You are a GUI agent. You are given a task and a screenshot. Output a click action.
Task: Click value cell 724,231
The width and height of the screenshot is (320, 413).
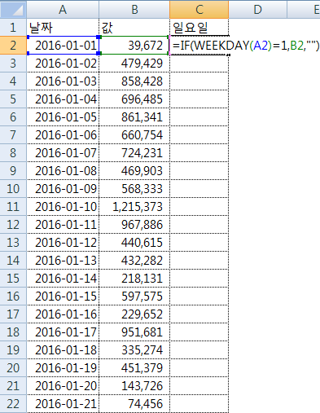[134, 153]
